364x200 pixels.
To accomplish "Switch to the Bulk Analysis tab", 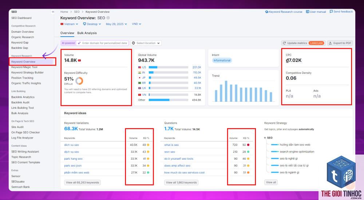I will (x=87, y=33).
